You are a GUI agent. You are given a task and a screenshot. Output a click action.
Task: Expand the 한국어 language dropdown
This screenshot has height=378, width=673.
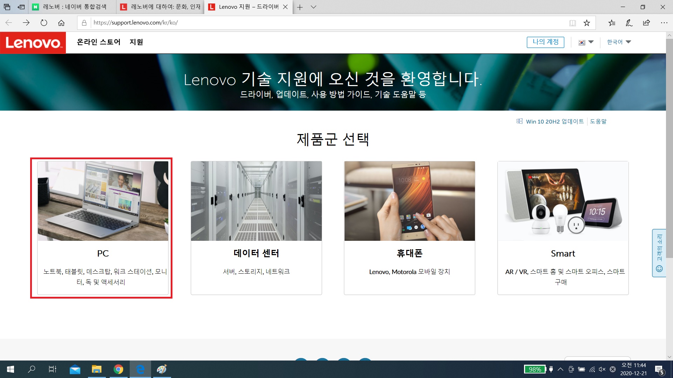(619, 42)
